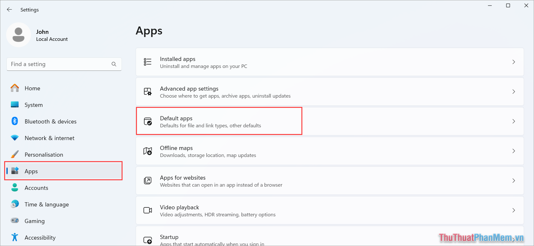This screenshot has width=534, height=246.
Task: Open Accounts from the sidebar
Action: click(36, 188)
